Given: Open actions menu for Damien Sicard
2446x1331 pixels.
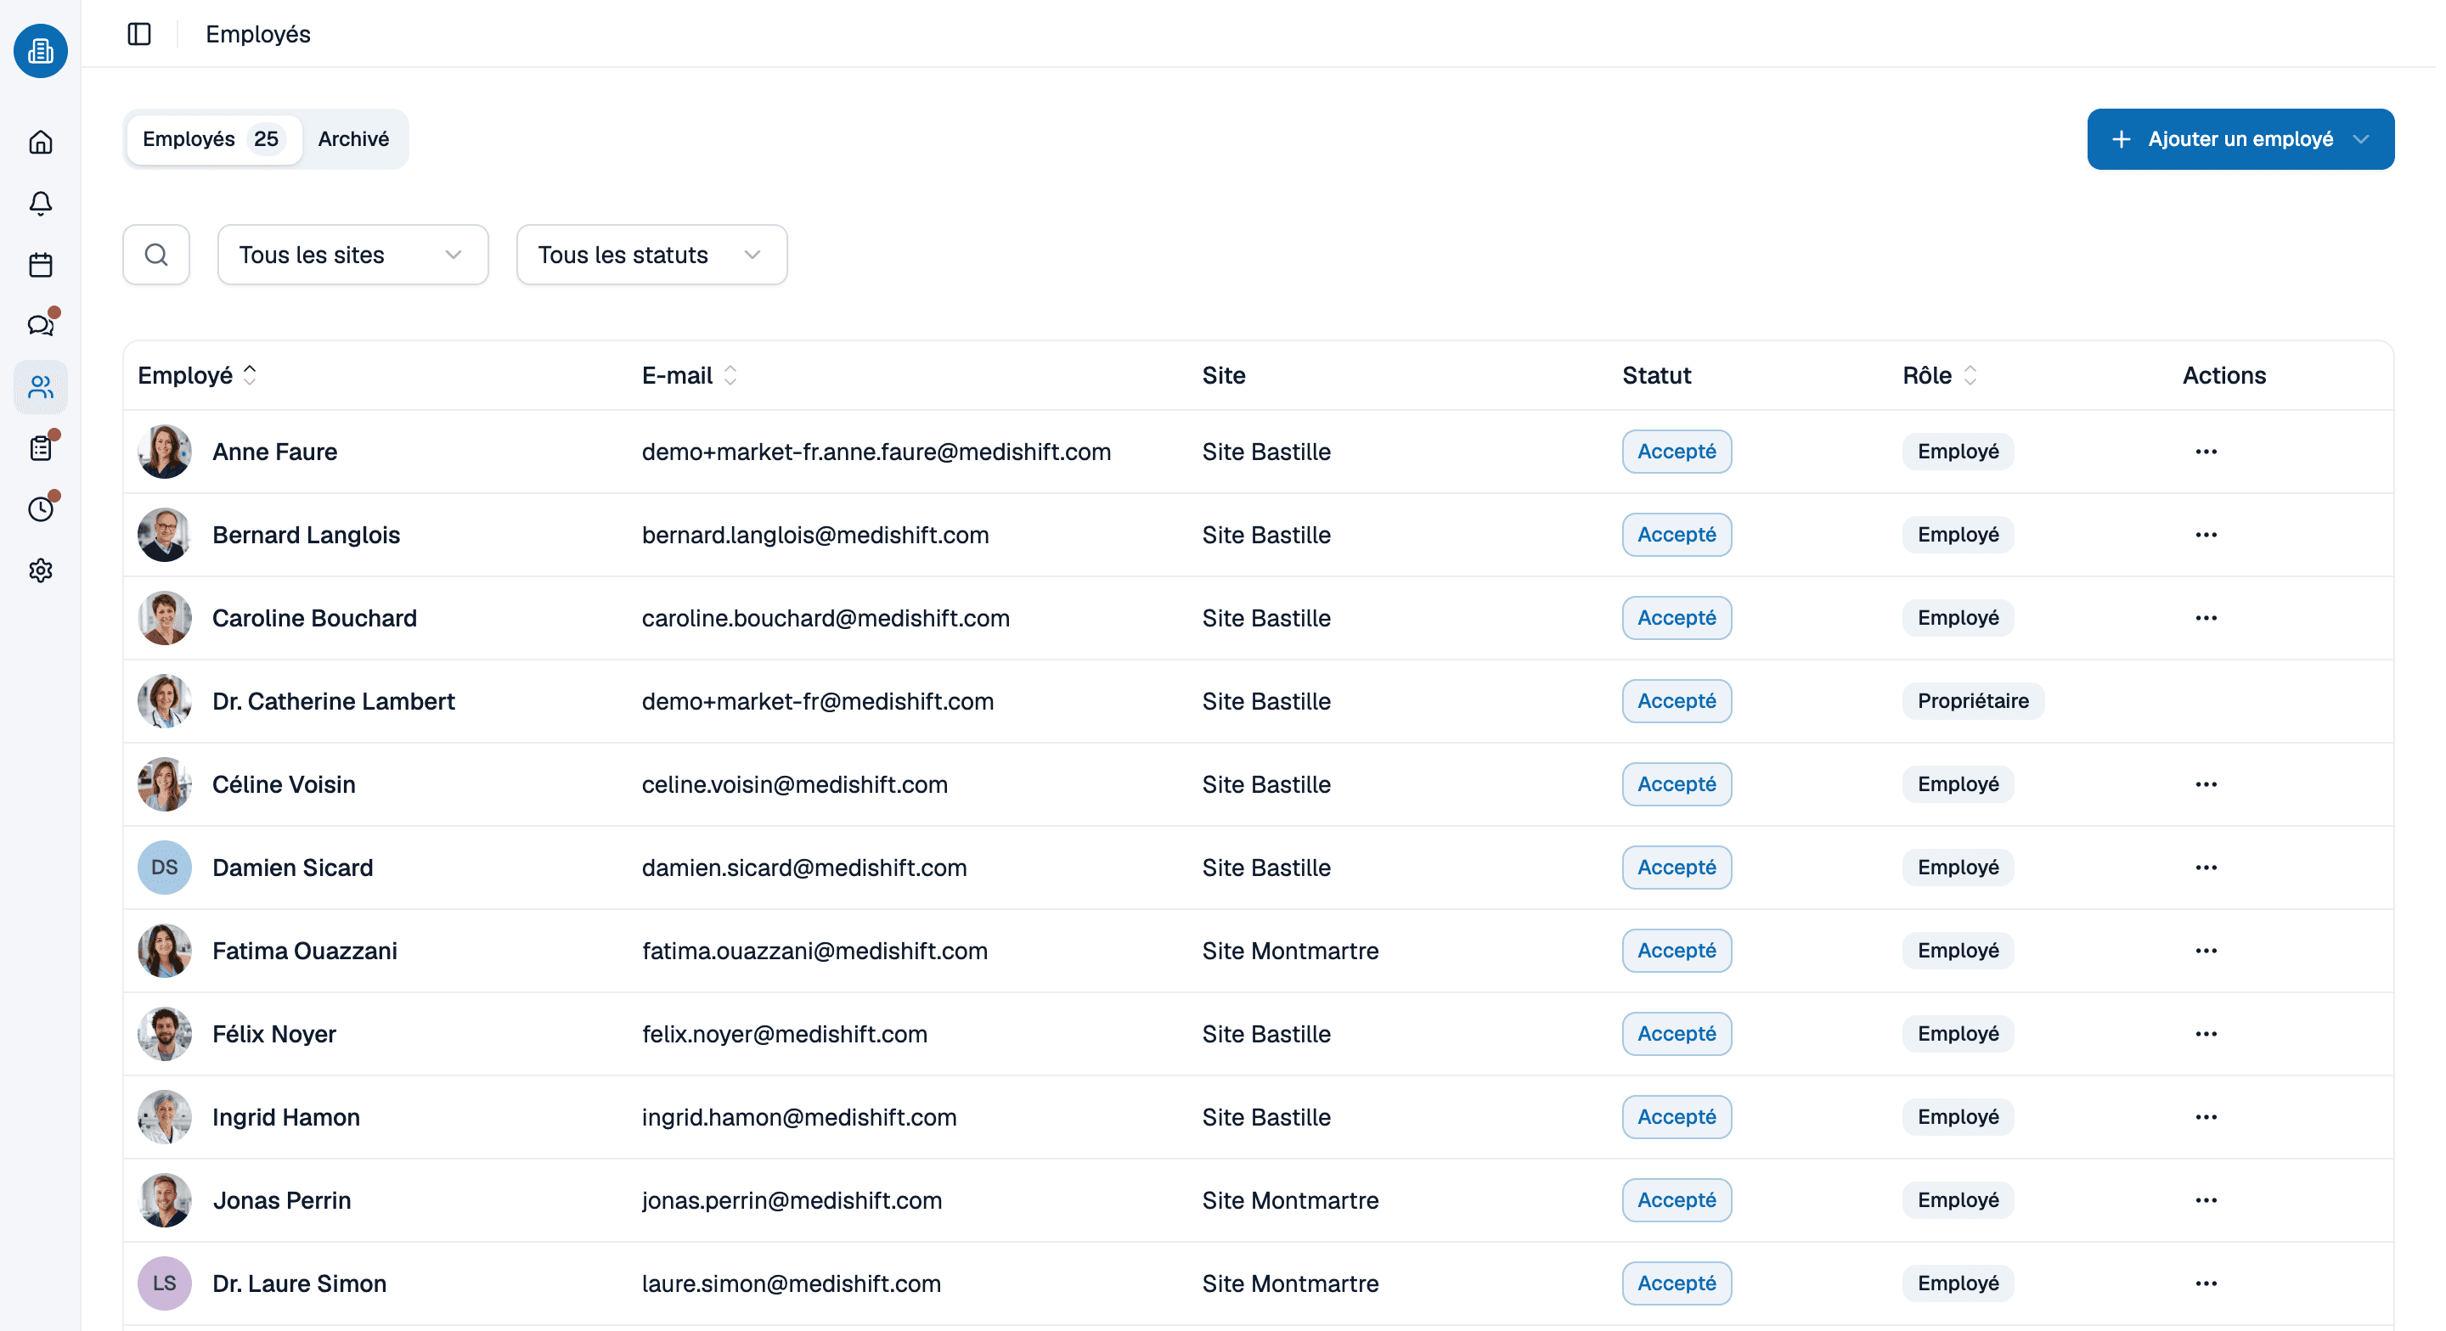Looking at the screenshot, I should click(x=2206, y=868).
